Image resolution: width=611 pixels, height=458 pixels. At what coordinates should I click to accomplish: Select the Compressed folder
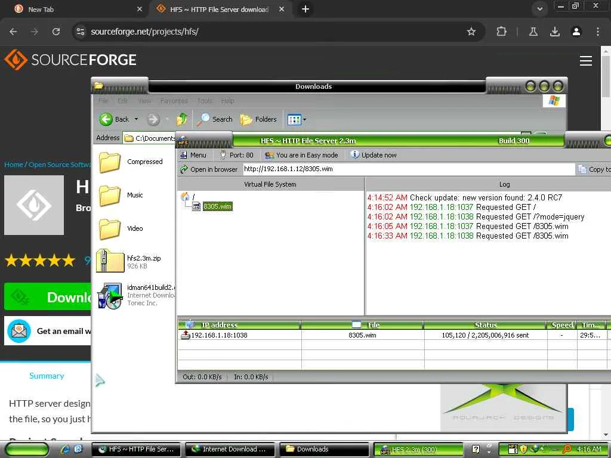[131, 162]
